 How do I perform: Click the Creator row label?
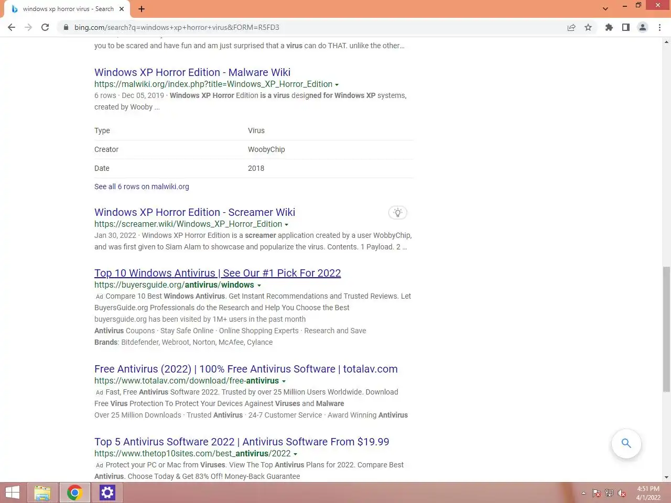[106, 149]
